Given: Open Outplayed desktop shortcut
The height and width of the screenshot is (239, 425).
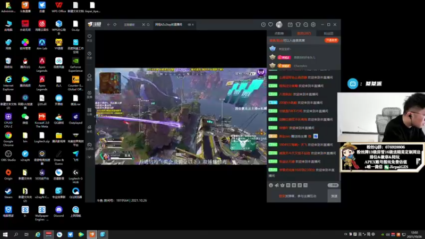Looking at the screenshot, I should point(75,118).
